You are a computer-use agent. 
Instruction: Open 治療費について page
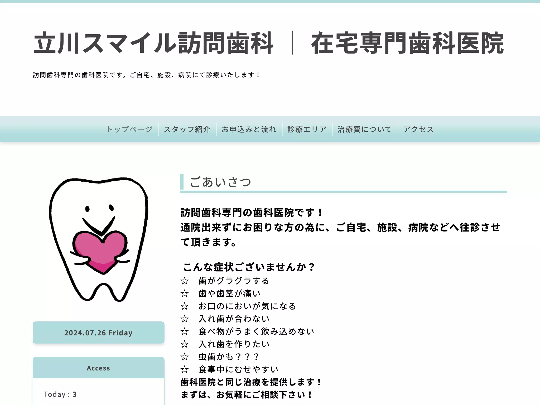click(x=365, y=129)
